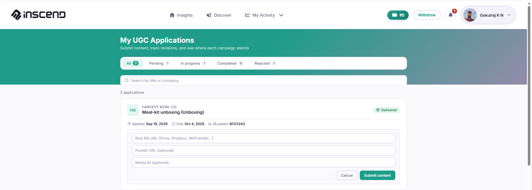Click the Delivered status badge

(x=386, y=110)
